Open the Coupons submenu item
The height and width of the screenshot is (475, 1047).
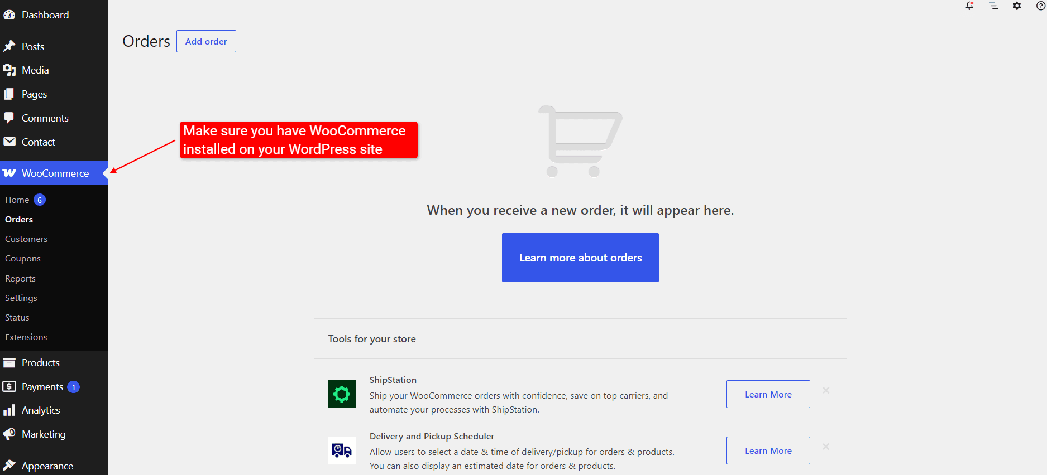23,259
